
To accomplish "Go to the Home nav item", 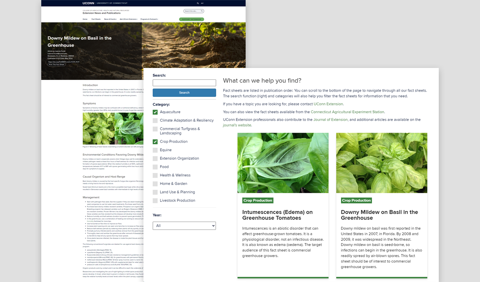I will 85,19.
